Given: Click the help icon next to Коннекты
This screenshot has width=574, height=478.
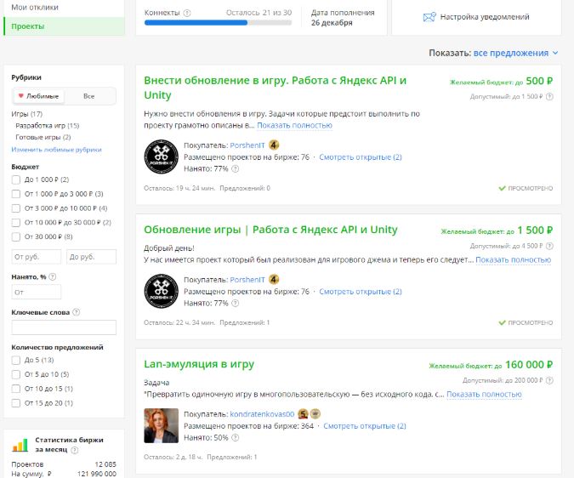Looking at the screenshot, I should point(187,14).
